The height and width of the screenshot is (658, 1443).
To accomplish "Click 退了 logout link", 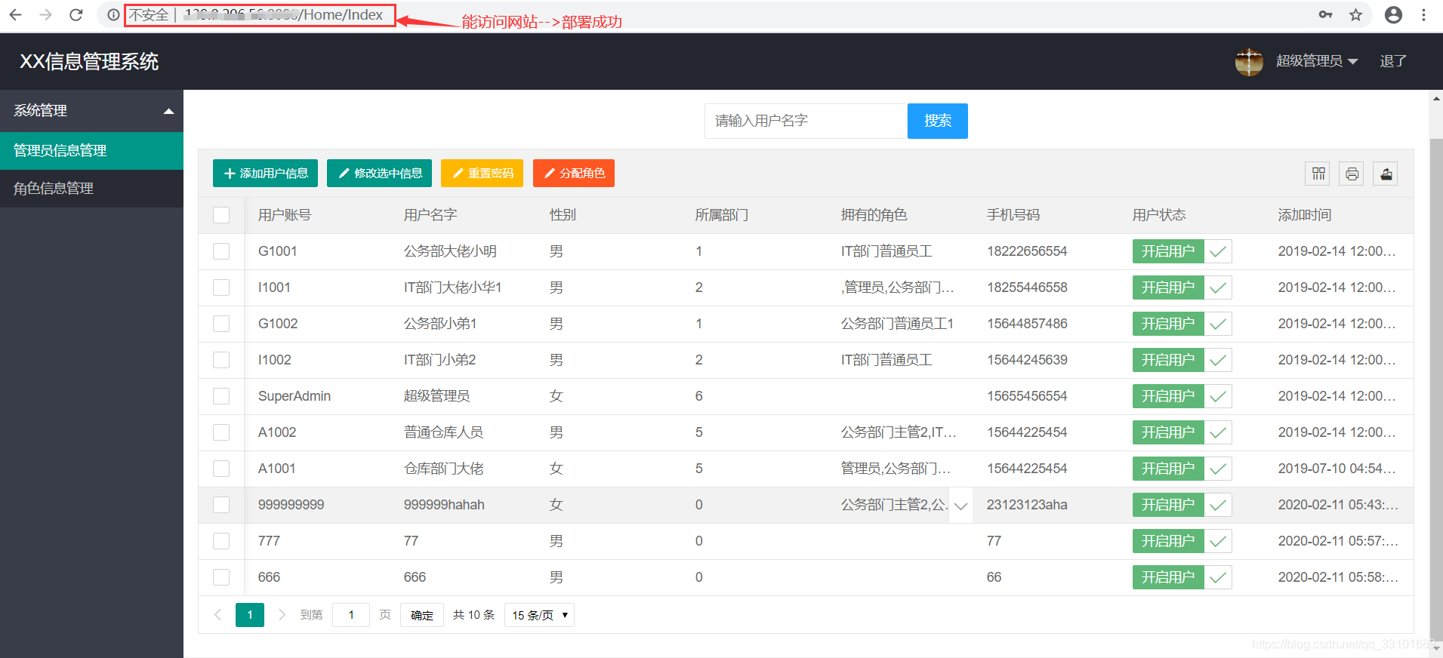I will [1393, 61].
